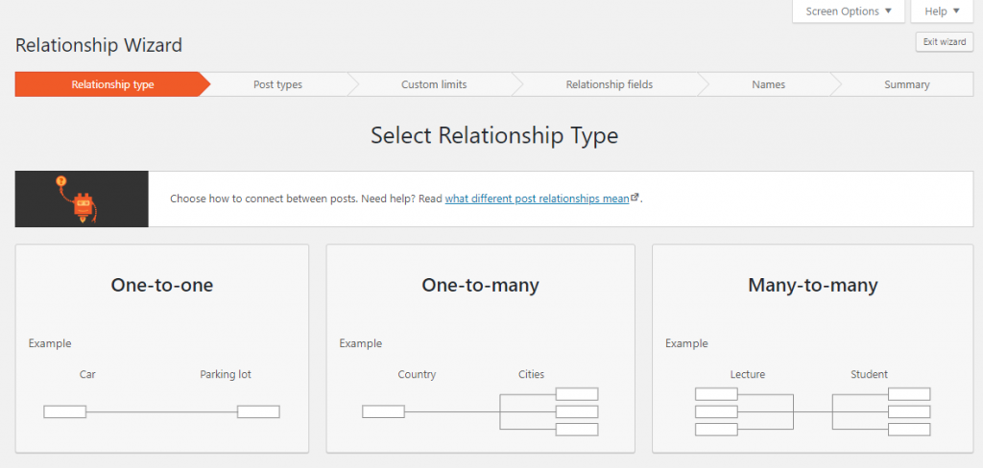This screenshot has width=983, height=468.
Task: Click the Exit wizard button
Action: click(x=945, y=41)
